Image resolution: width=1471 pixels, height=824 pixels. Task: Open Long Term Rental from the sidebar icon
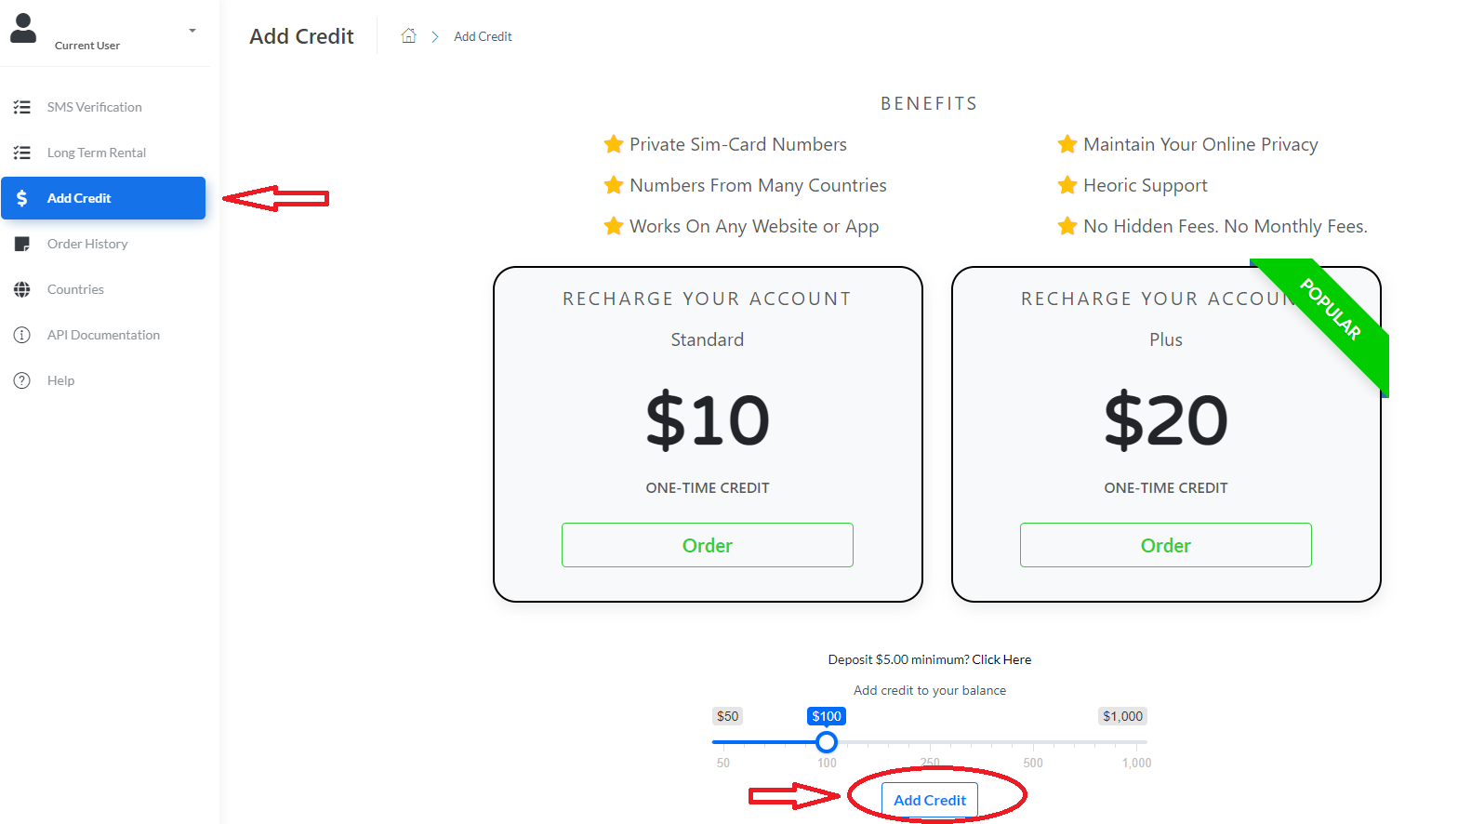pyautogui.click(x=22, y=153)
